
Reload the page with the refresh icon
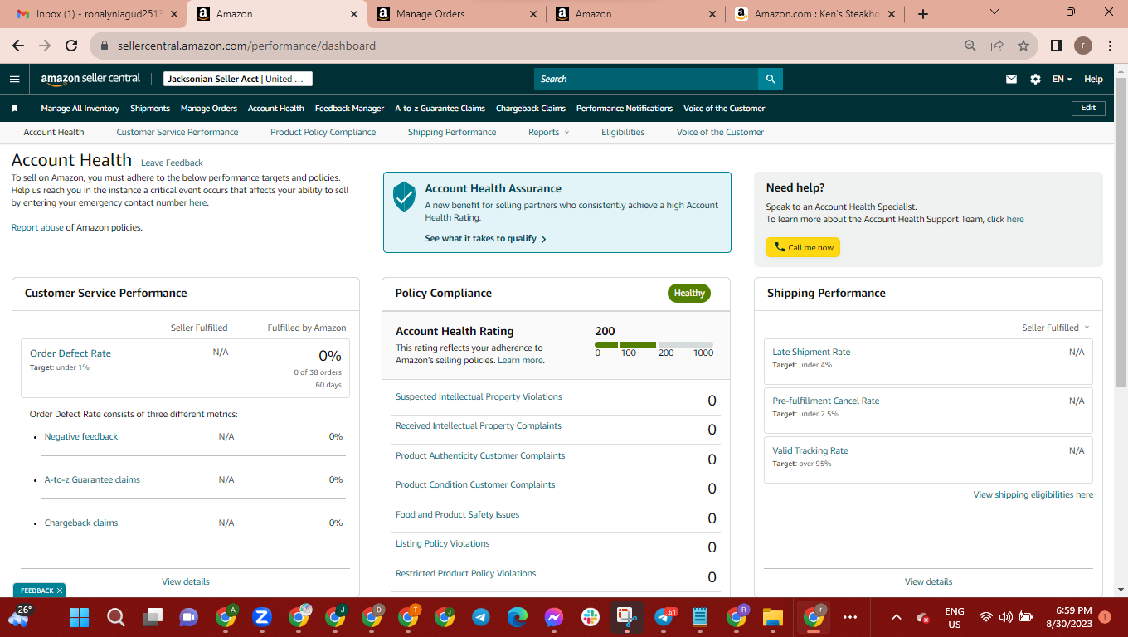point(71,46)
